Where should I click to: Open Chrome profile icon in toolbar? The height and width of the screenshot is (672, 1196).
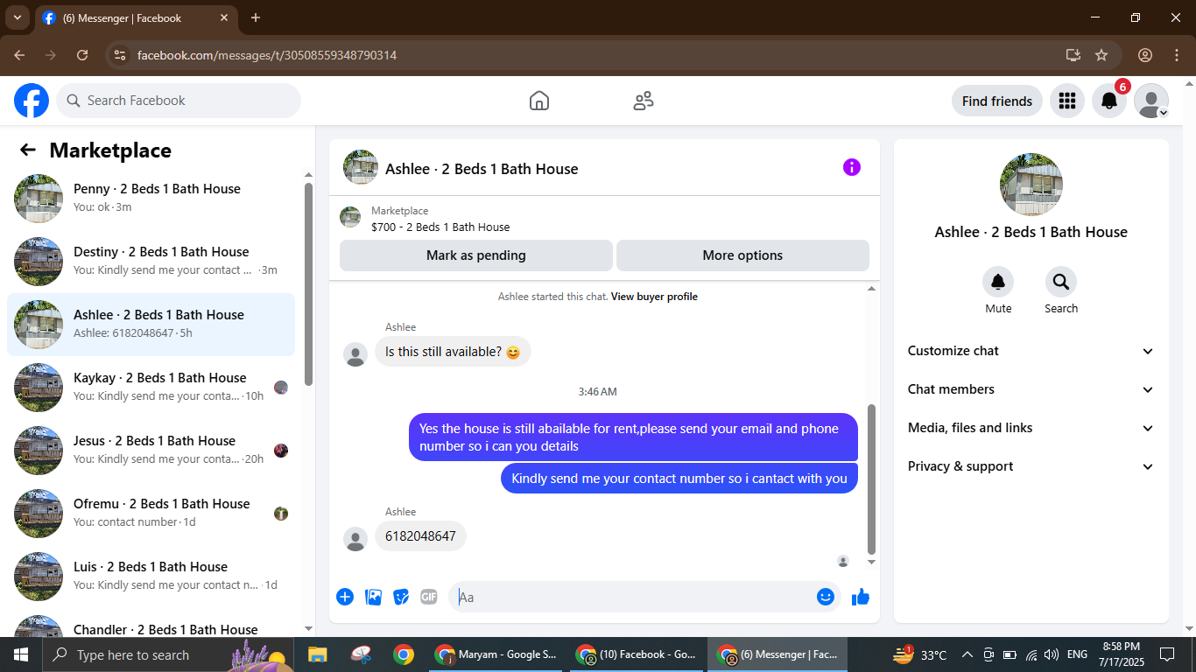[x=1145, y=55]
